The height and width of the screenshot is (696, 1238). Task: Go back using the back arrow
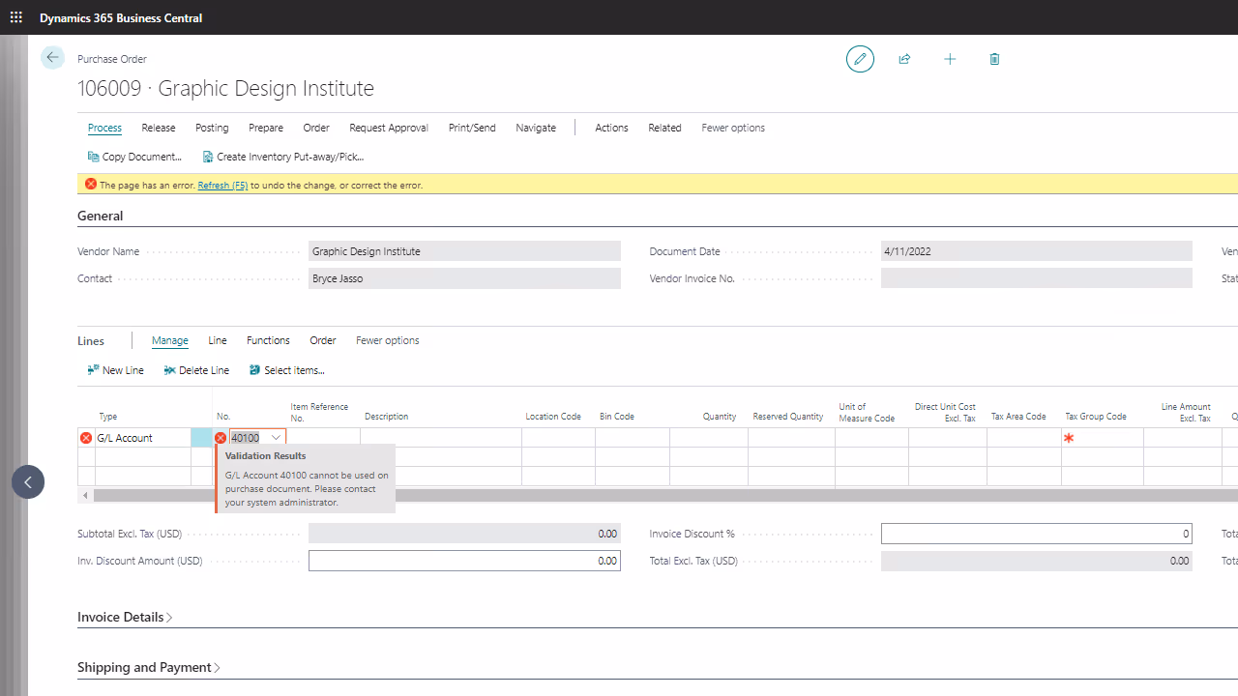52,58
